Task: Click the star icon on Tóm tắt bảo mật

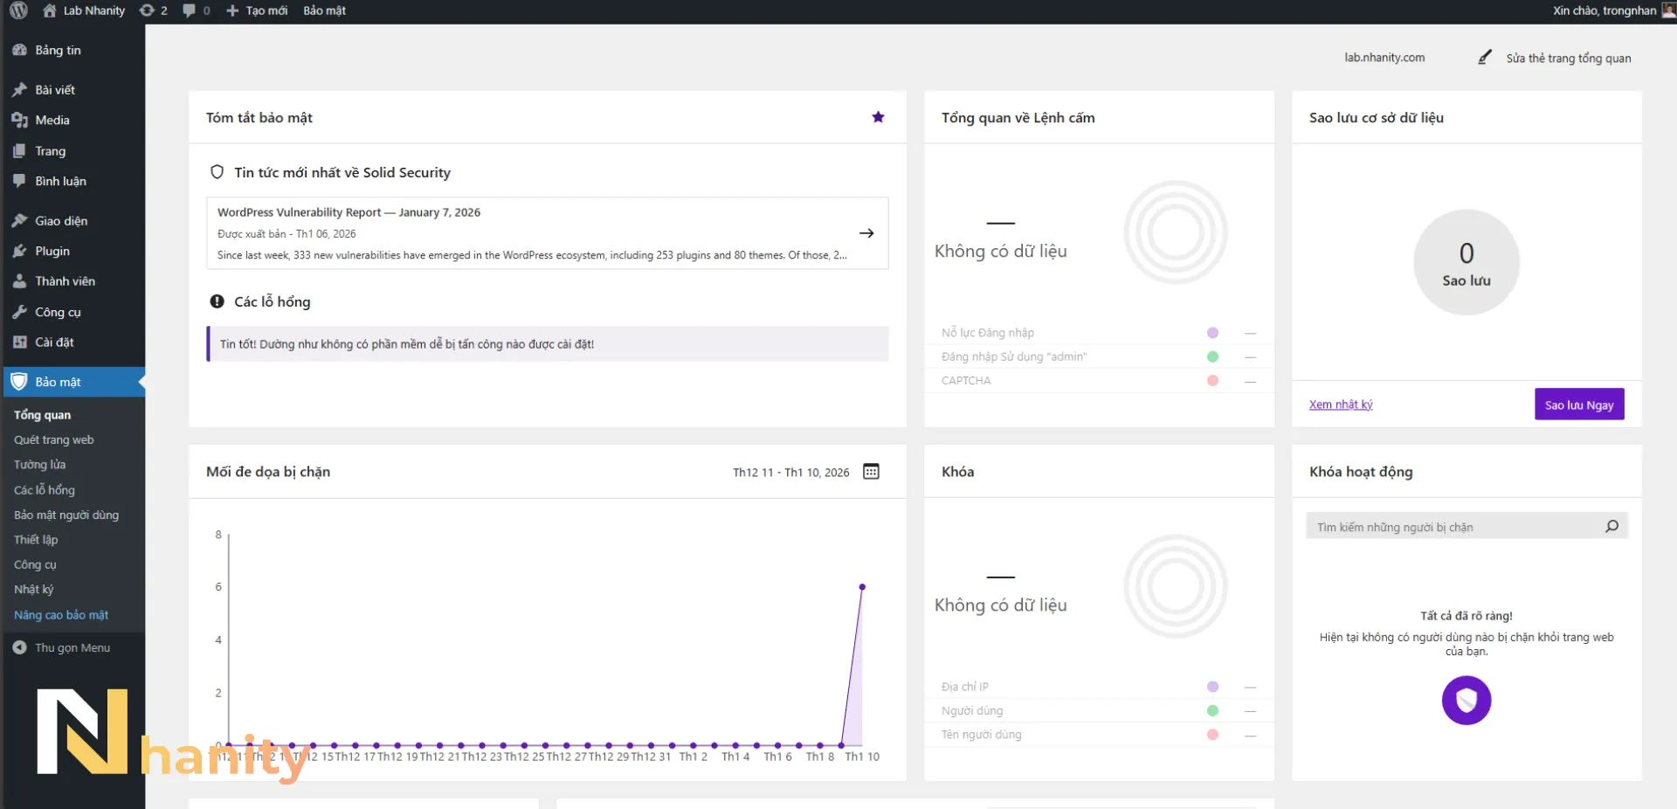Action: click(x=878, y=117)
